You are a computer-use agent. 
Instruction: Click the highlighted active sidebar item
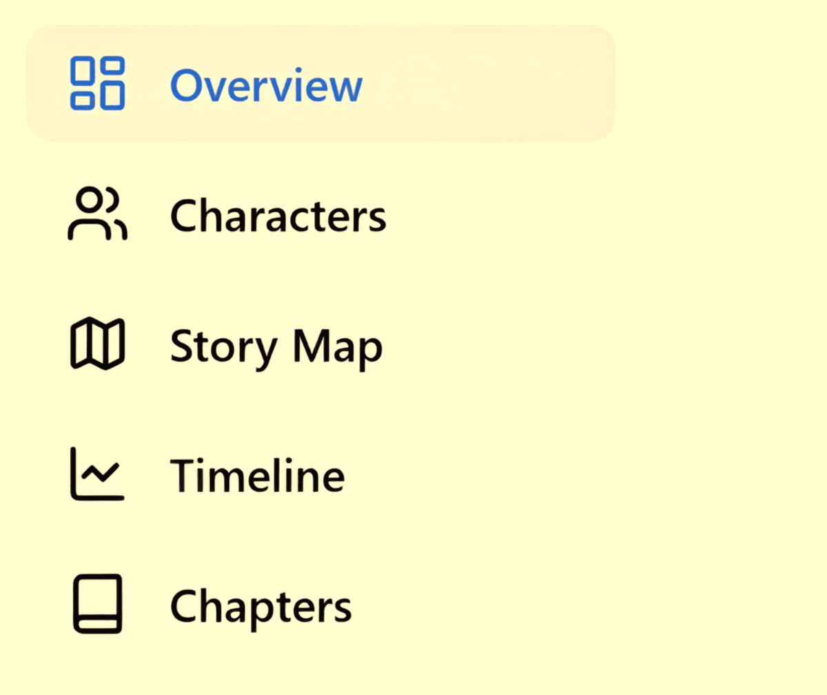pos(320,84)
